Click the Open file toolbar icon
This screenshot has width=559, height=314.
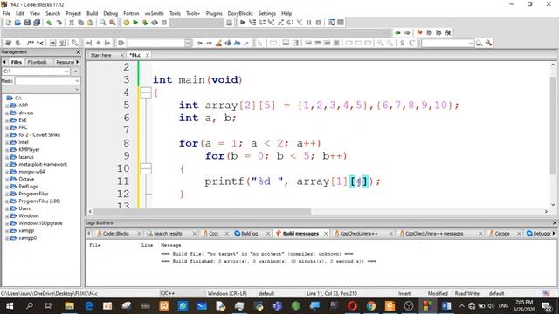pyautogui.click(x=17, y=23)
